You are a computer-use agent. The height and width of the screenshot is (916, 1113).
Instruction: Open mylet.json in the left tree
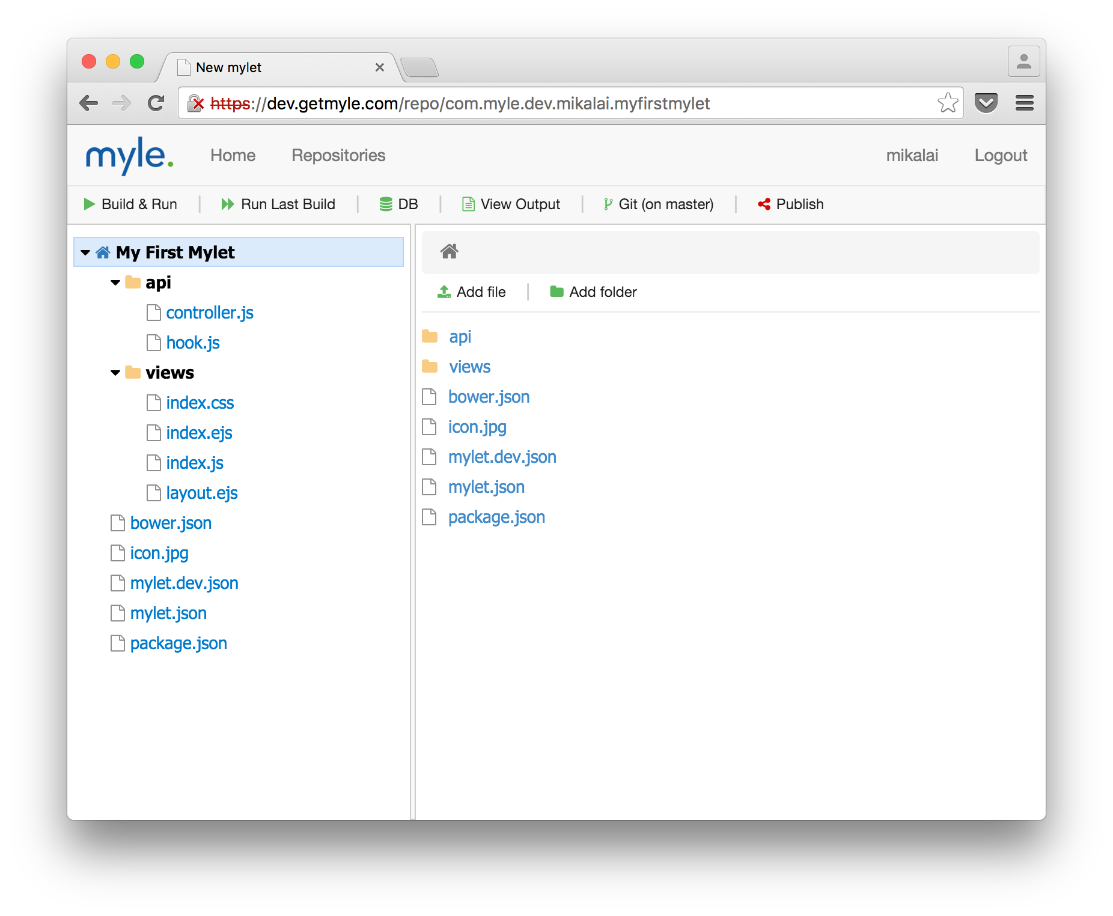coord(168,613)
